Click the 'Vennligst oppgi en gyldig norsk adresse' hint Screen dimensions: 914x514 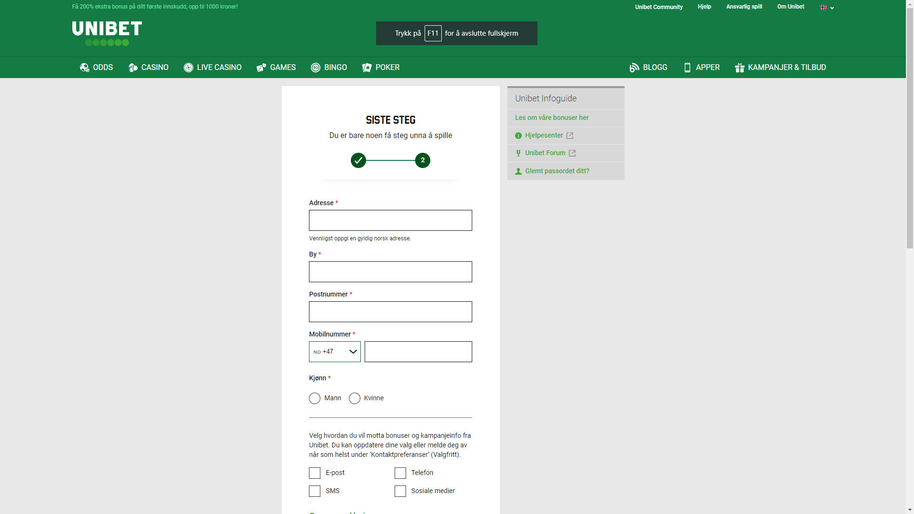[360, 238]
